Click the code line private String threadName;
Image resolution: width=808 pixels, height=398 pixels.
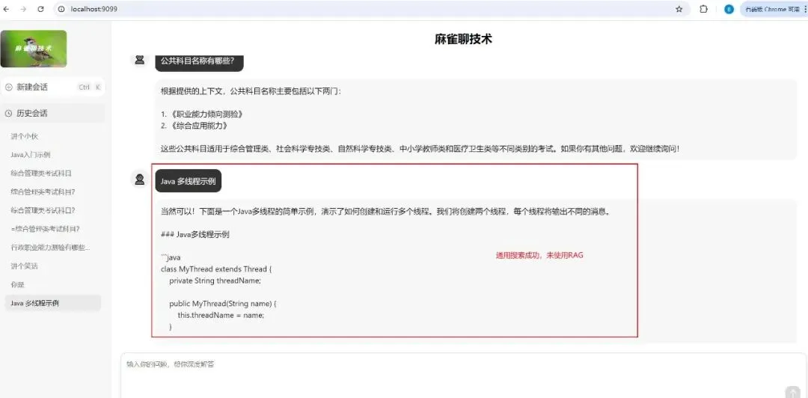pos(215,281)
